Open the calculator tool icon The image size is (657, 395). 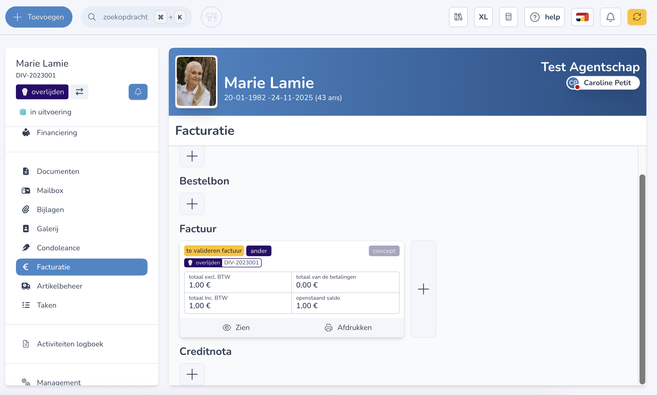coord(508,17)
